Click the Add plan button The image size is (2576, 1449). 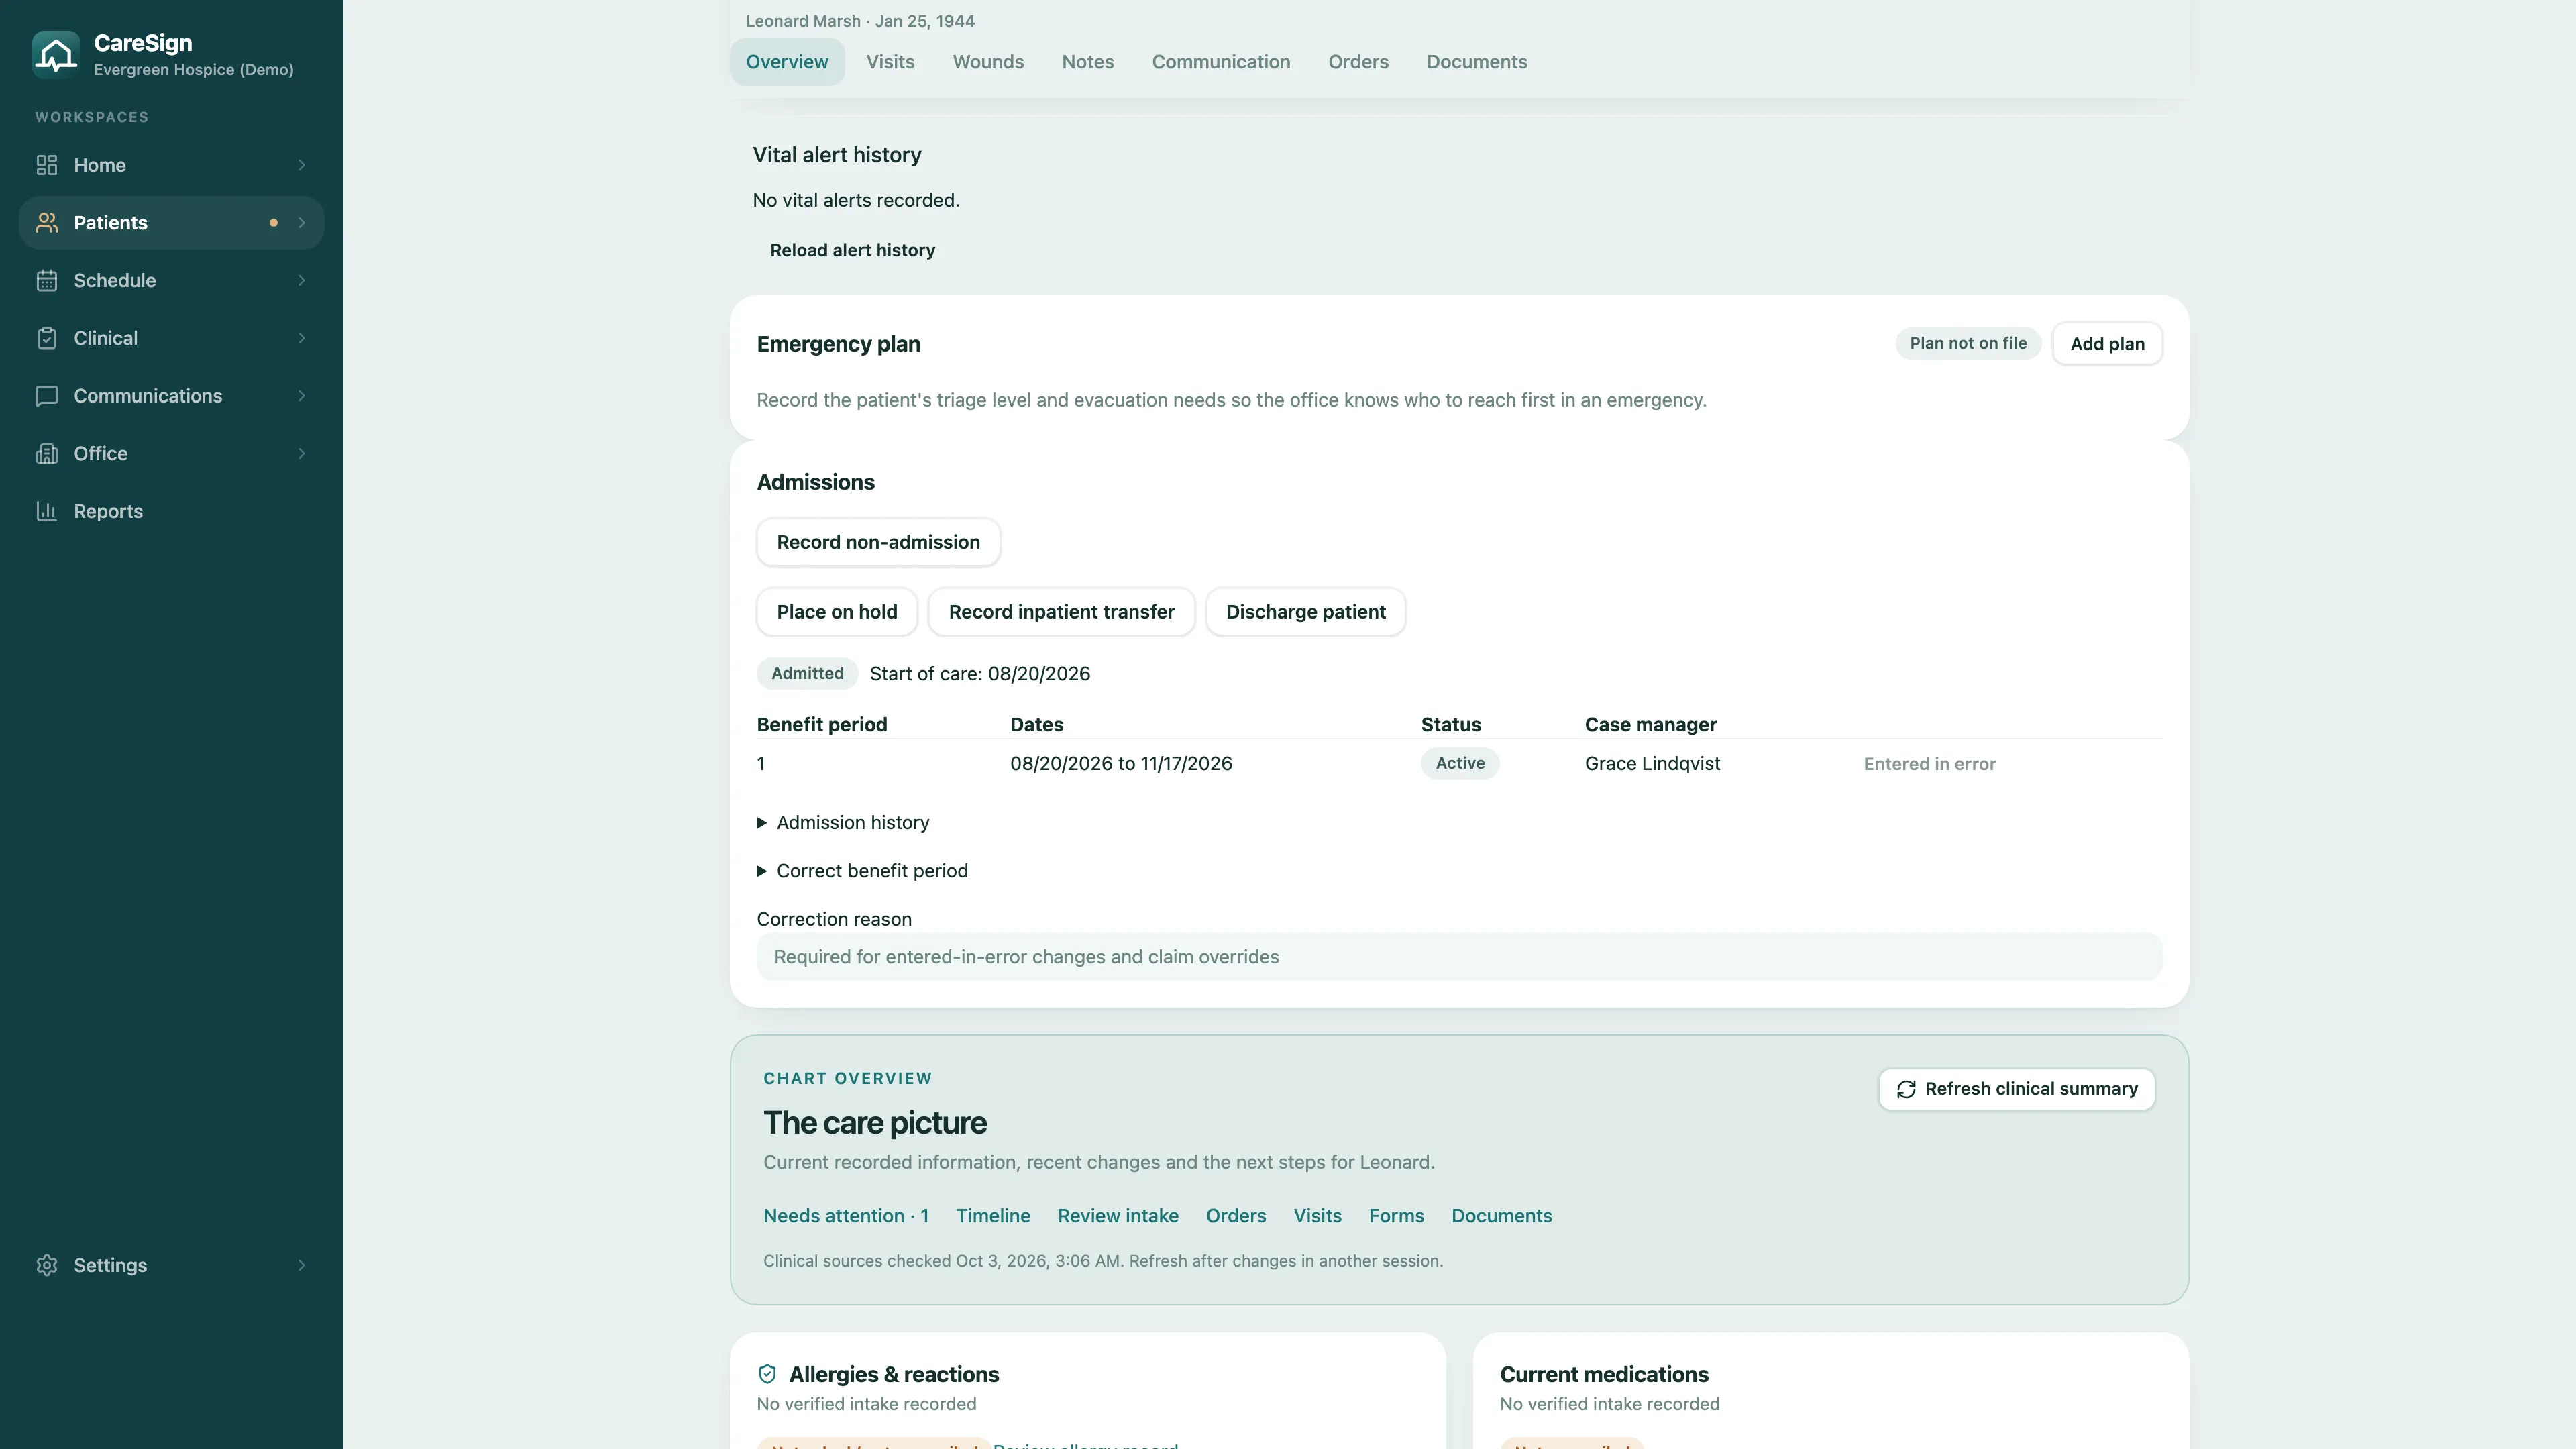(2107, 344)
